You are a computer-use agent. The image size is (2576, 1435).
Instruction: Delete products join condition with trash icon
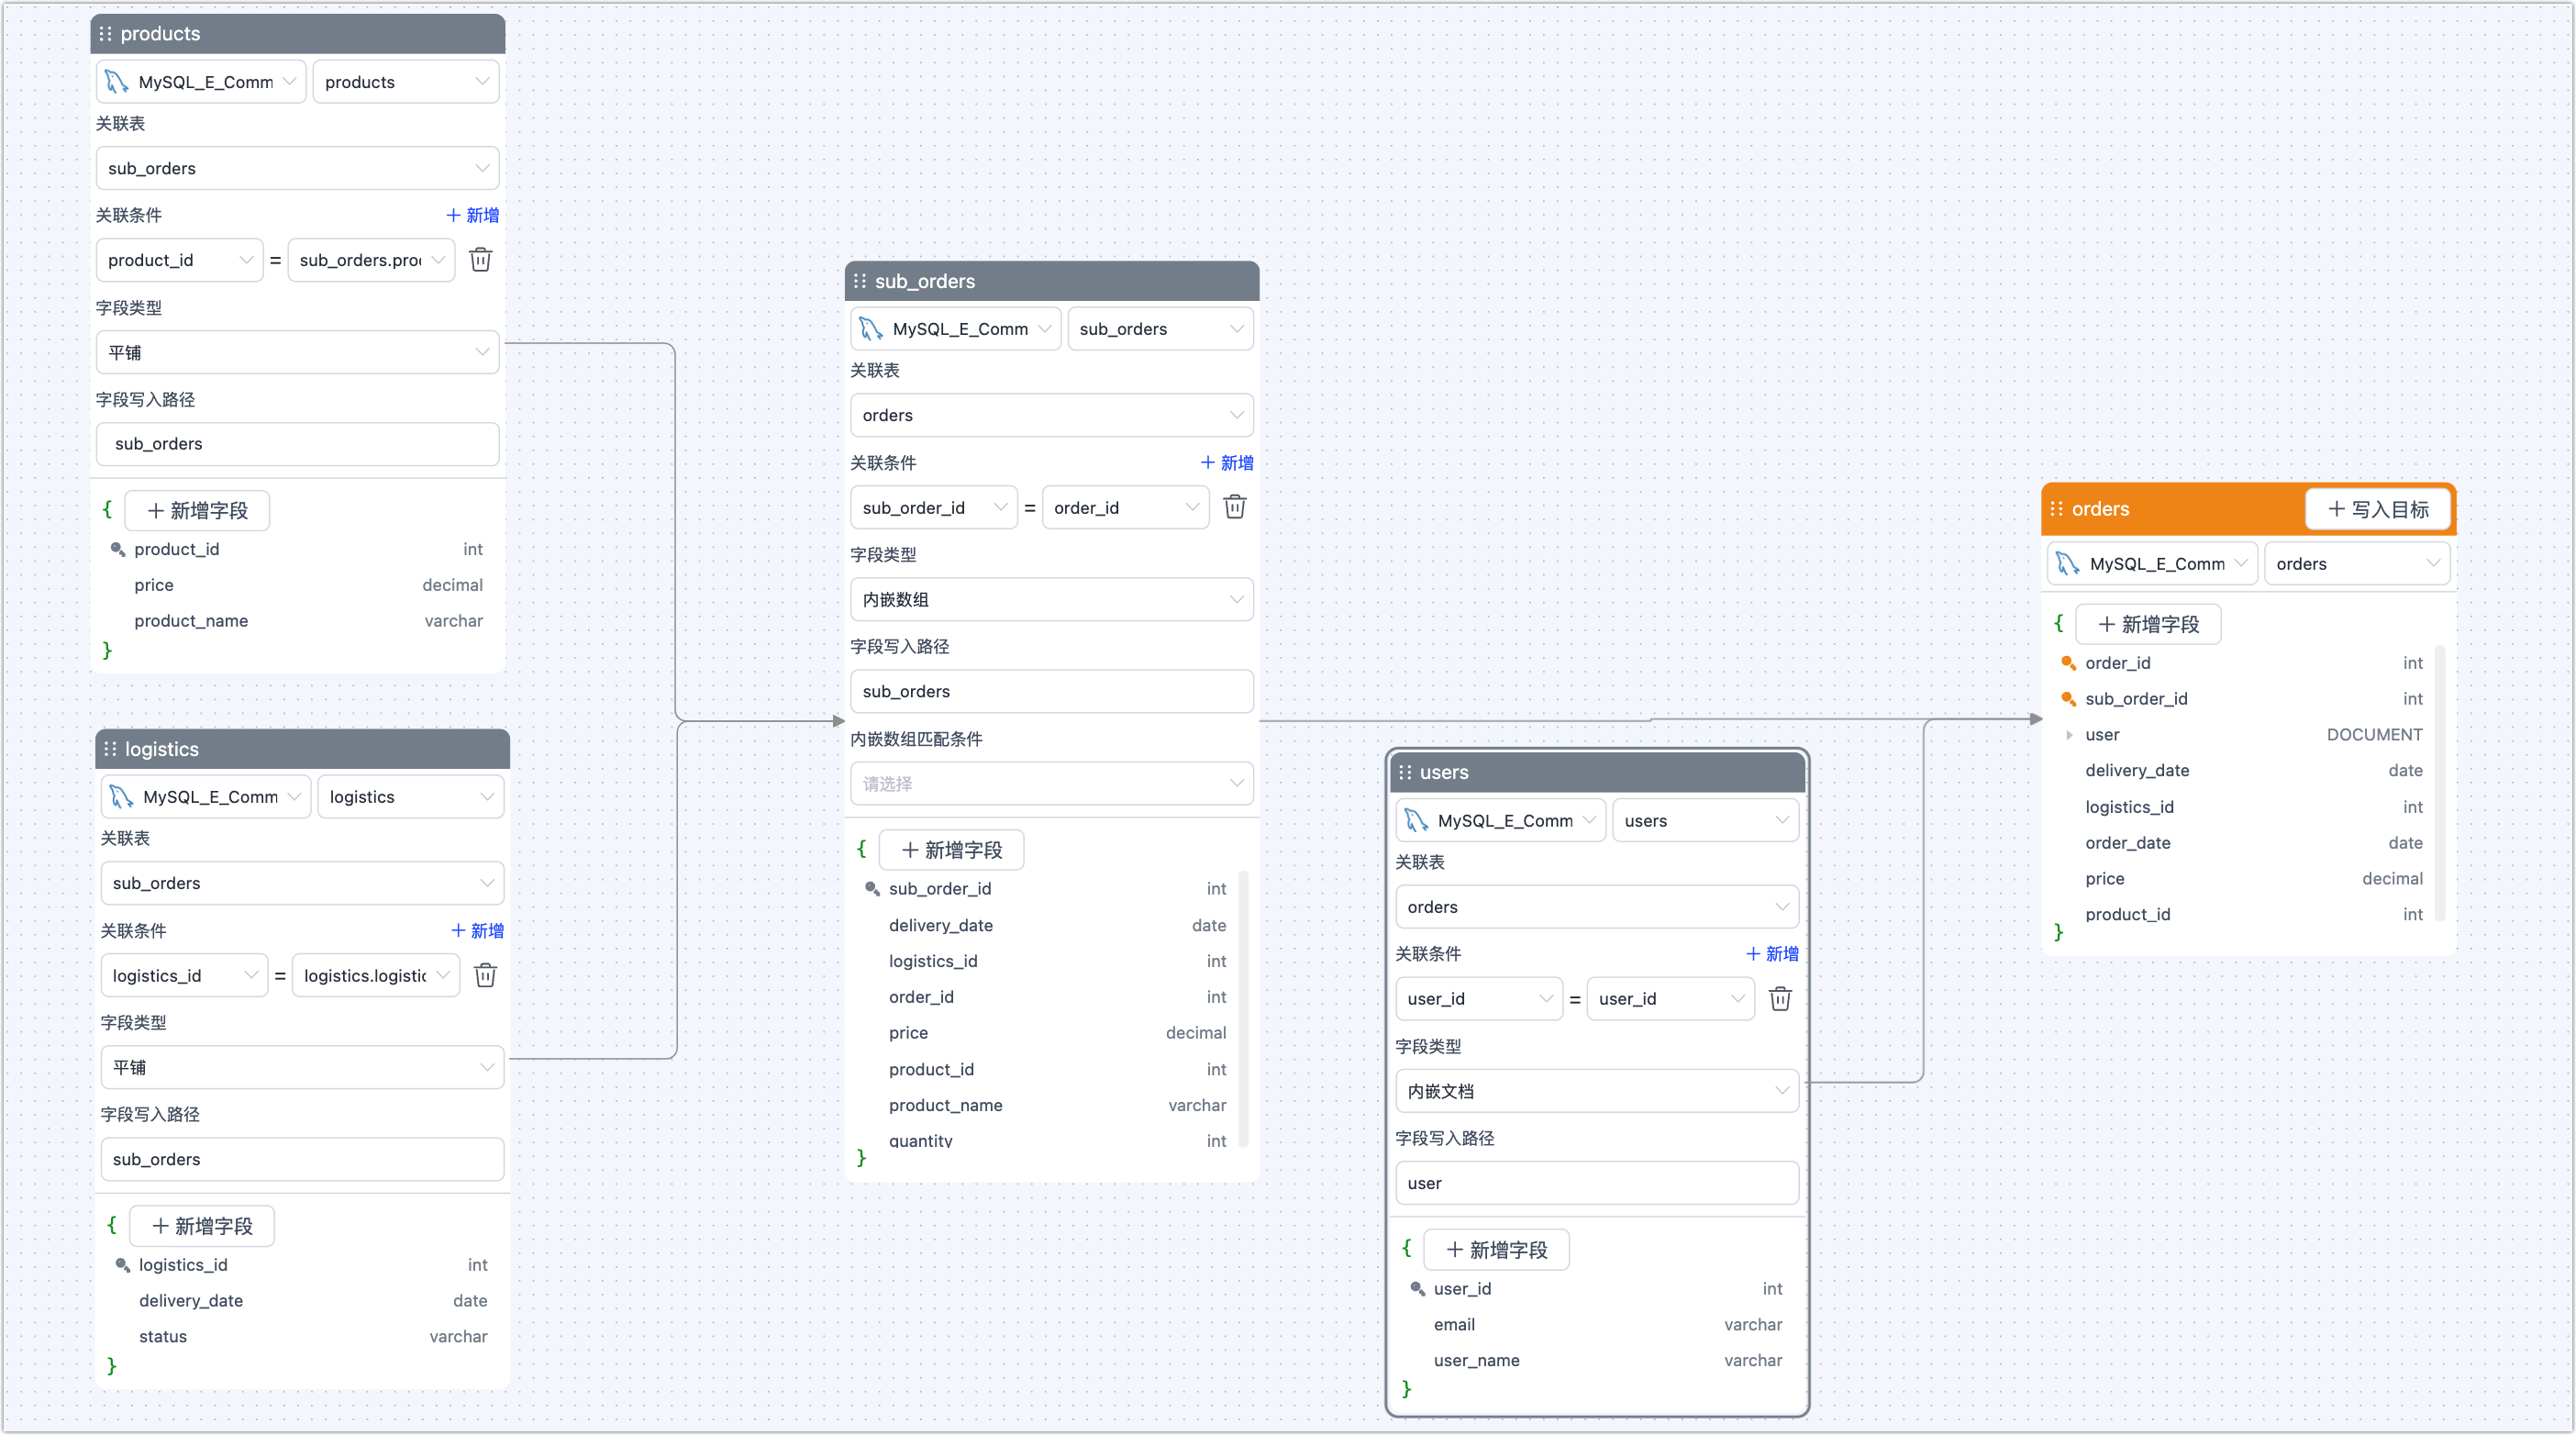(x=480, y=260)
